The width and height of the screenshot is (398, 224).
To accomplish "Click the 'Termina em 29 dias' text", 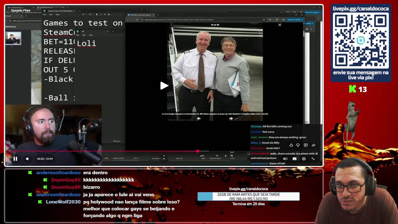I will click(x=248, y=204).
